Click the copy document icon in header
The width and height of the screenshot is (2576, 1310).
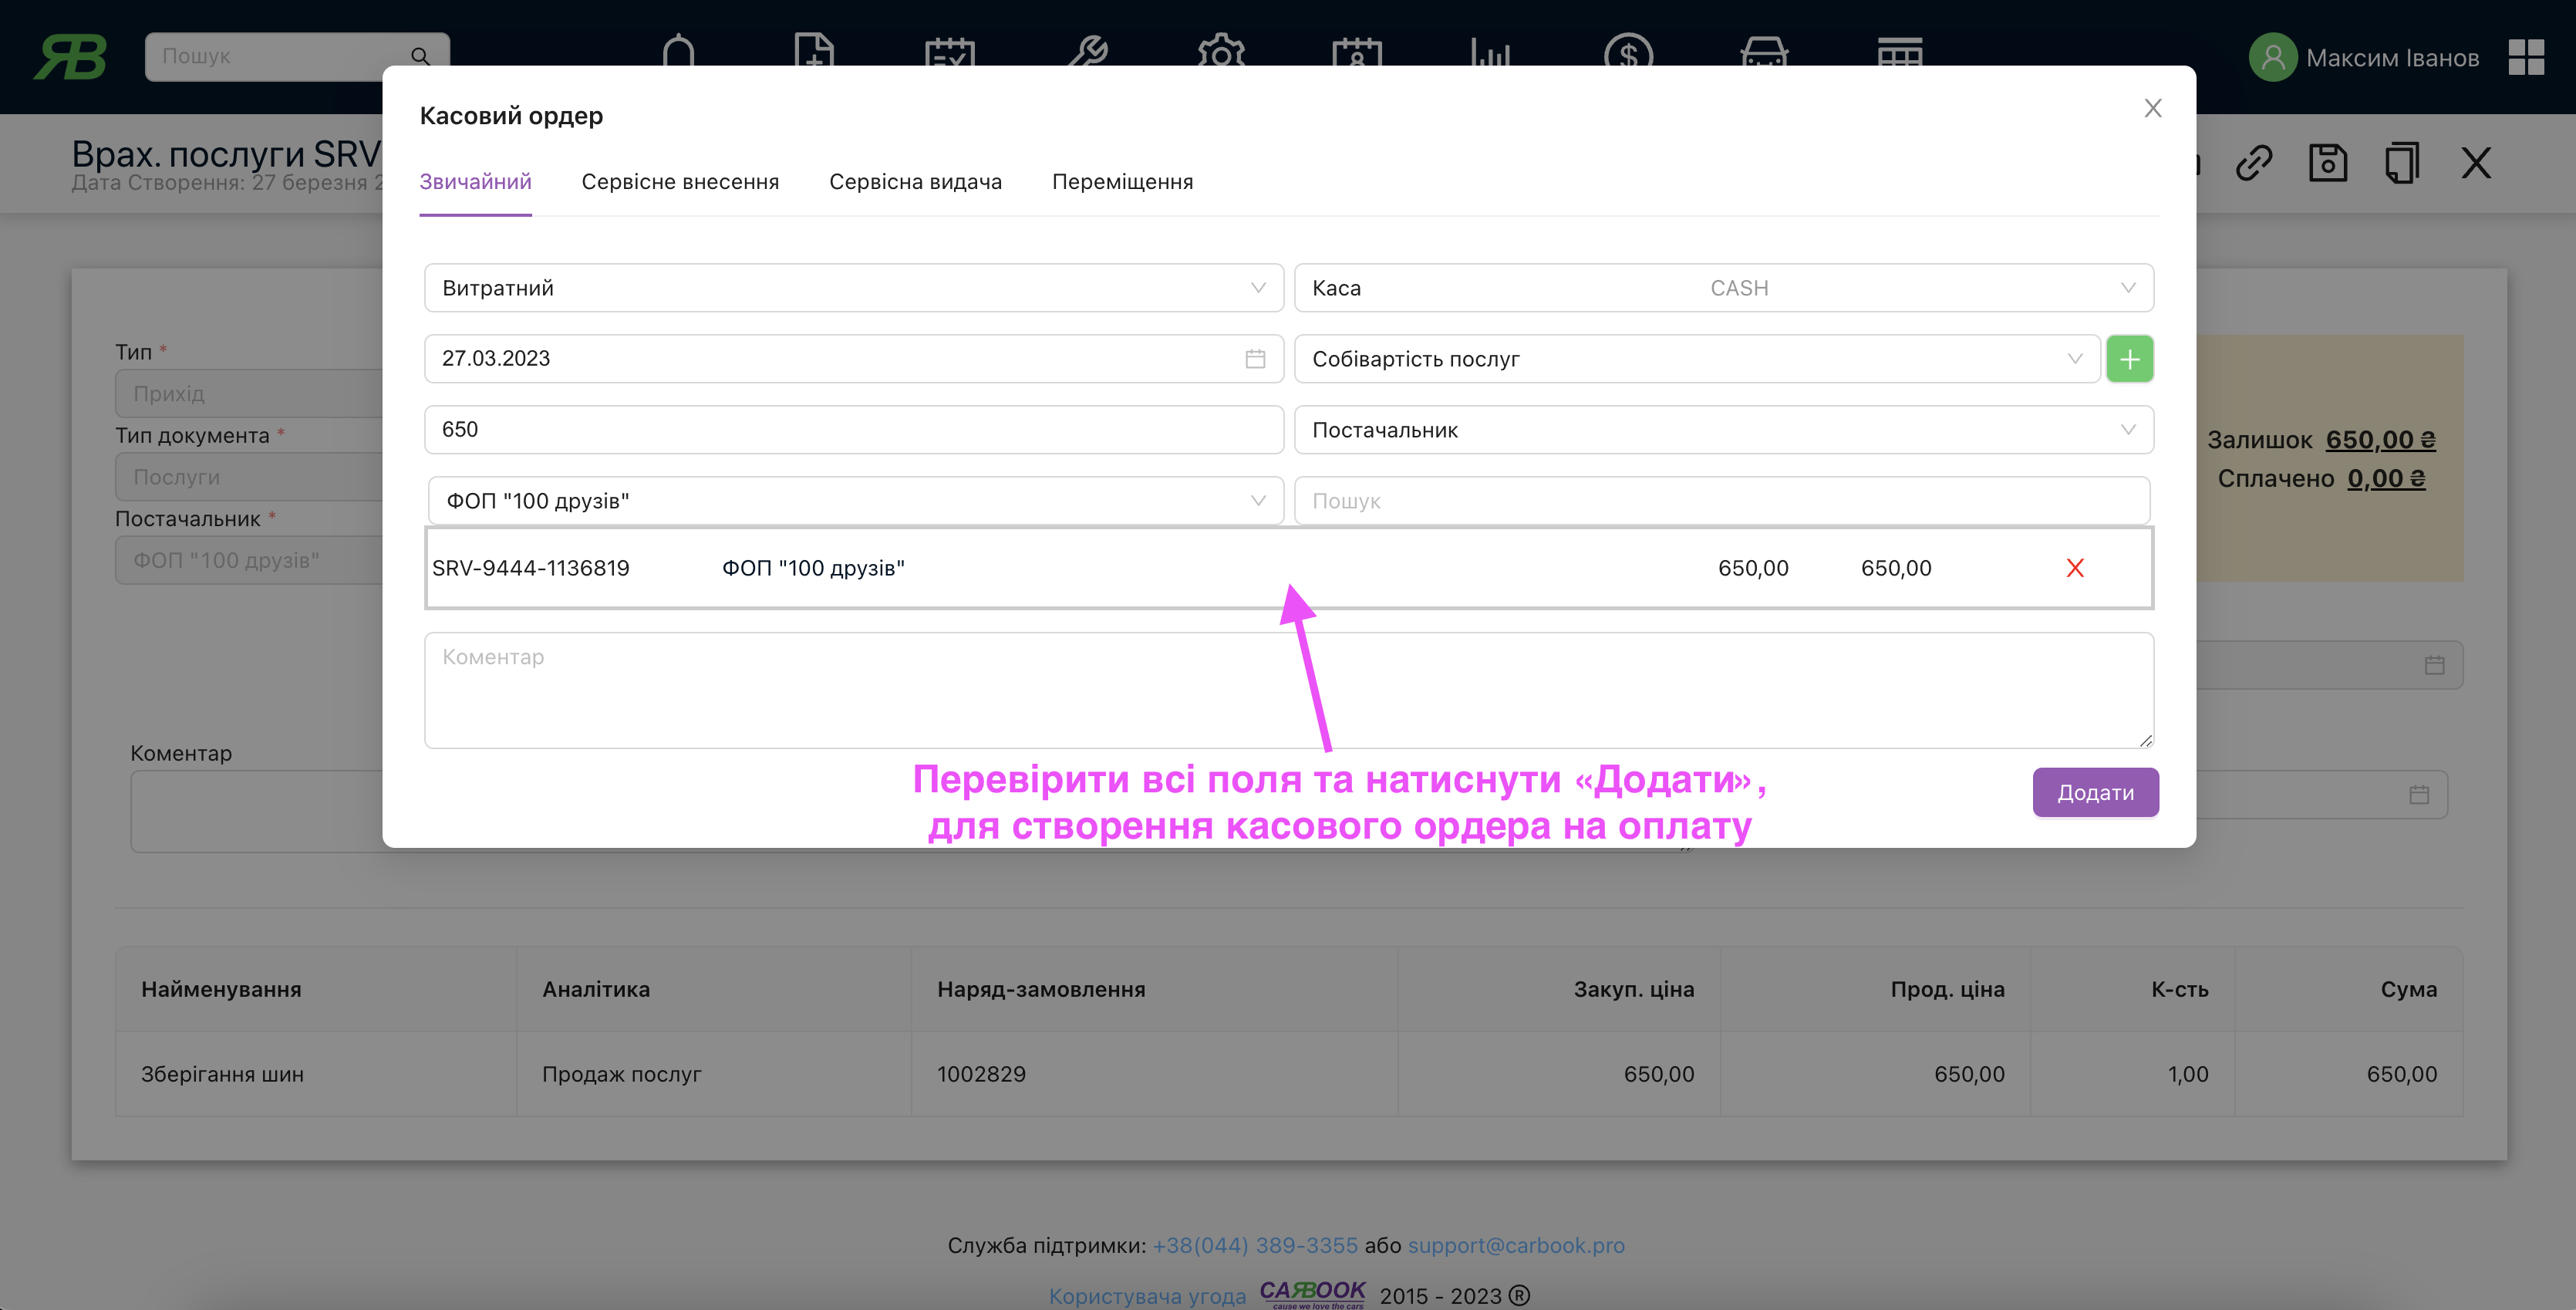click(x=2401, y=162)
